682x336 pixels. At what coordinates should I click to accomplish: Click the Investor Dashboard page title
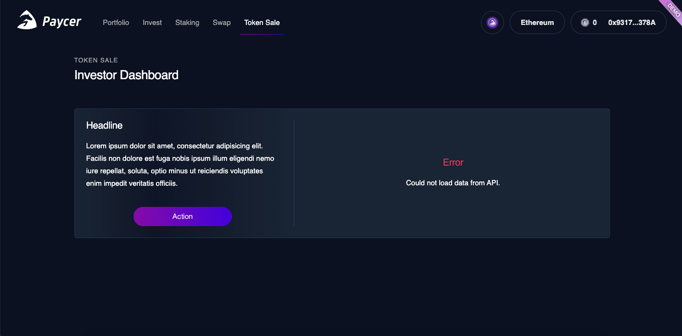pyautogui.click(x=126, y=75)
